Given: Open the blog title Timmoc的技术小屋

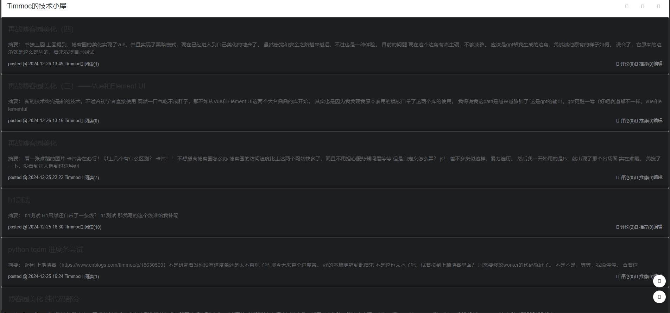Looking at the screenshot, I should (37, 6).
